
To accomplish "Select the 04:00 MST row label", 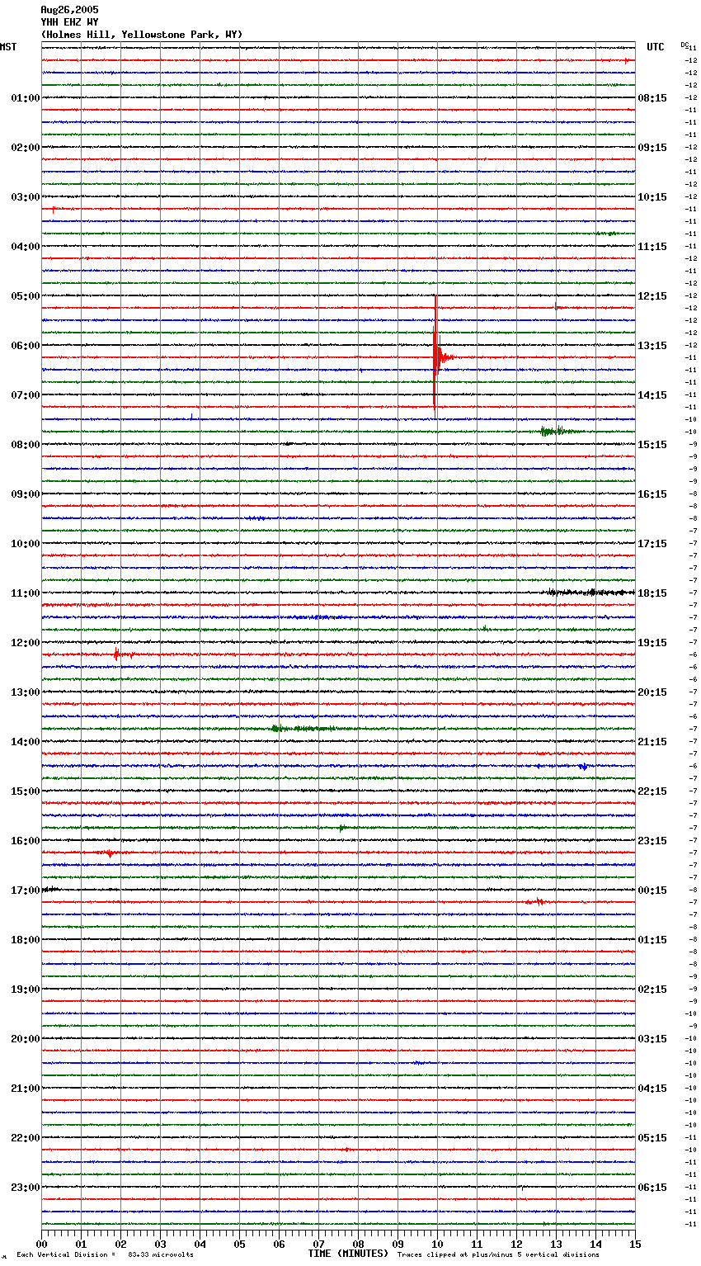I will click(x=26, y=247).
